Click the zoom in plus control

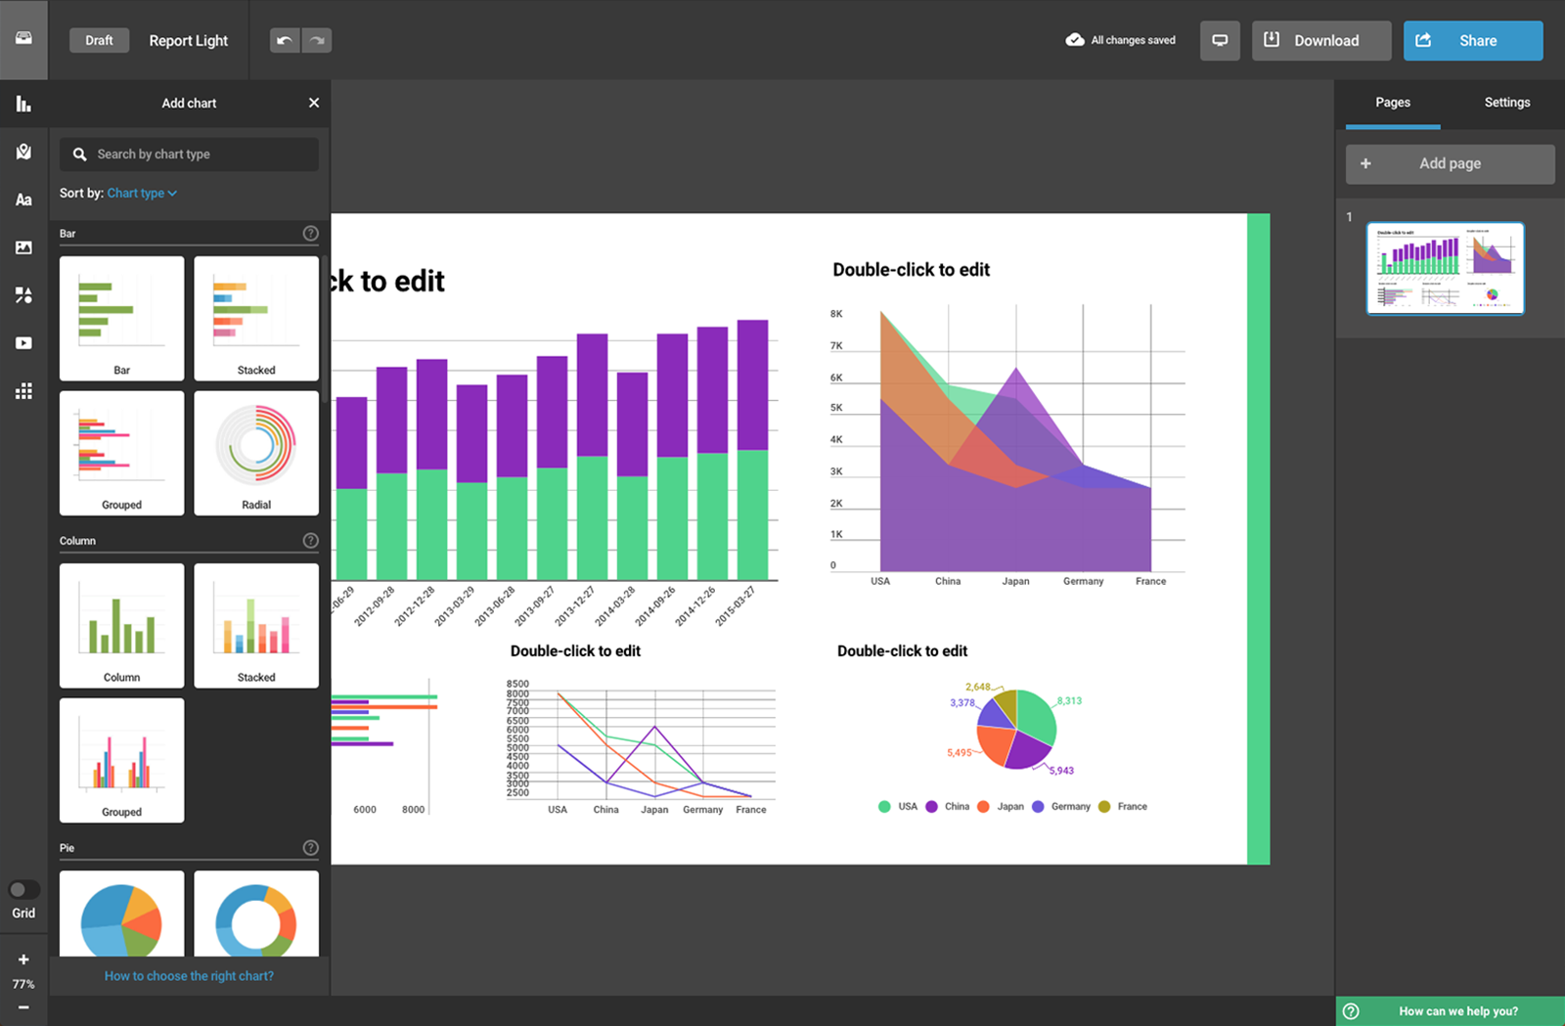[23, 959]
